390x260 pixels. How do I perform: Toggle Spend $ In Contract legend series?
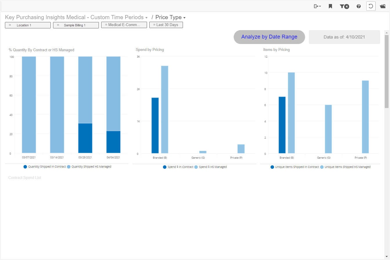click(x=178, y=167)
